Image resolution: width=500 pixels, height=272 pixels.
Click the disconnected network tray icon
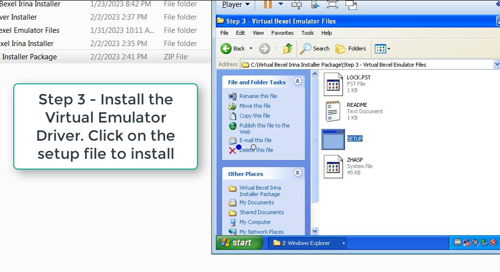point(467,243)
